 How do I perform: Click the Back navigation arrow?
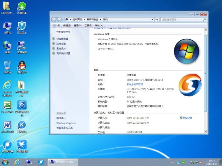click(x=54, y=19)
